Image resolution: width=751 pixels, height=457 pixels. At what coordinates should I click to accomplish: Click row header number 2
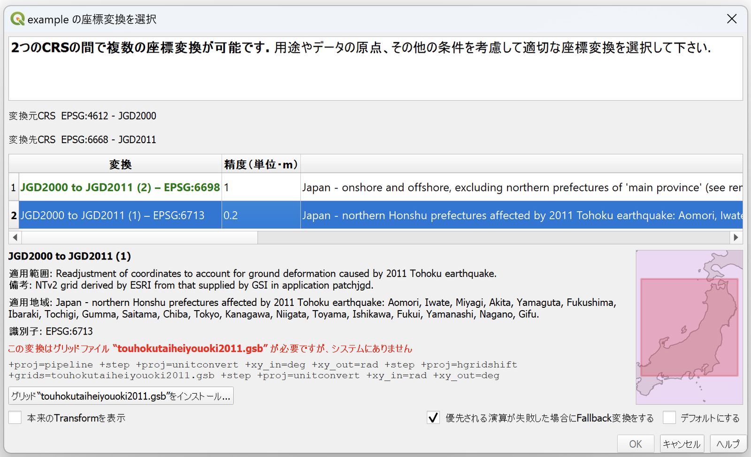14,215
